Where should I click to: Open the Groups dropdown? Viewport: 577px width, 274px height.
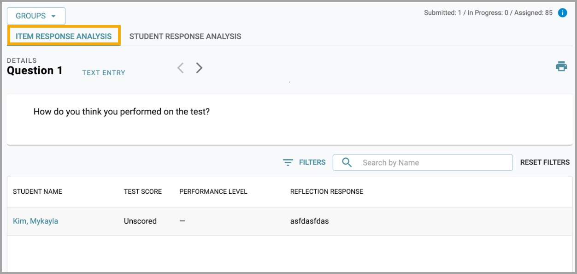click(x=36, y=16)
